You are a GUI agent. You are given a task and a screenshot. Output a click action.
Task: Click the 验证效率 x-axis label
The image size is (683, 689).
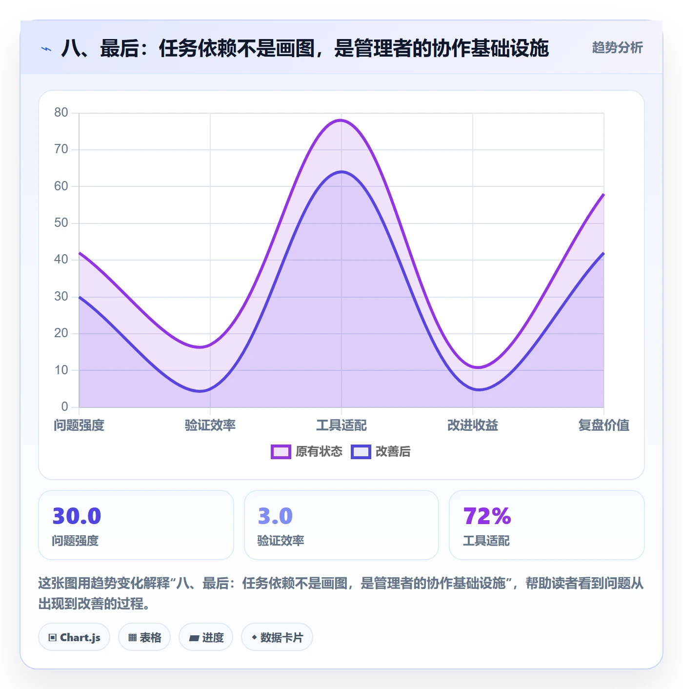tap(210, 426)
